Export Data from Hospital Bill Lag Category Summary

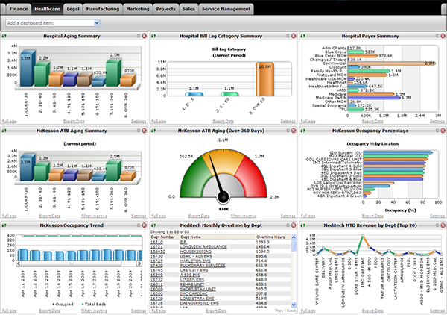[x=223, y=122]
